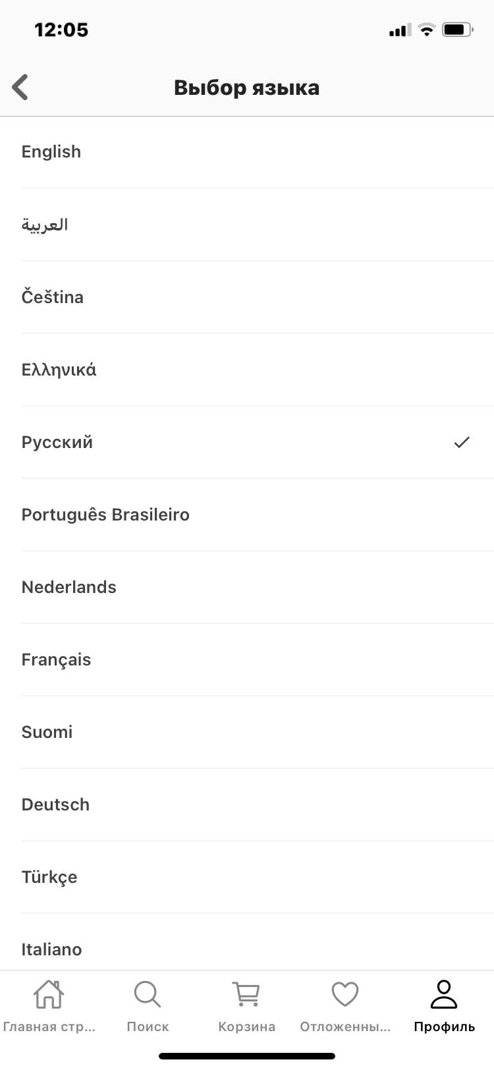Screen dimensions: 494x1070
Task: Set the language to Deutsch
Action: coord(56,804)
